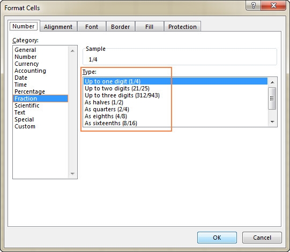This screenshot has width=290, height=252.
Task: Select the Custom category
Action: [41, 126]
